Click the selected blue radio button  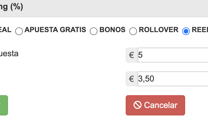point(186,31)
